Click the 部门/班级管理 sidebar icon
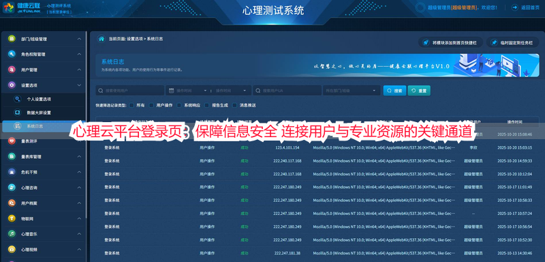This screenshot has height=262, width=545. (x=12, y=39)
